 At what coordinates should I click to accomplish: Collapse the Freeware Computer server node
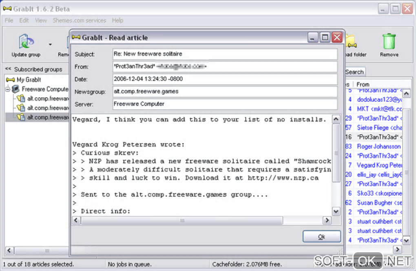click(x=8, y=89)
